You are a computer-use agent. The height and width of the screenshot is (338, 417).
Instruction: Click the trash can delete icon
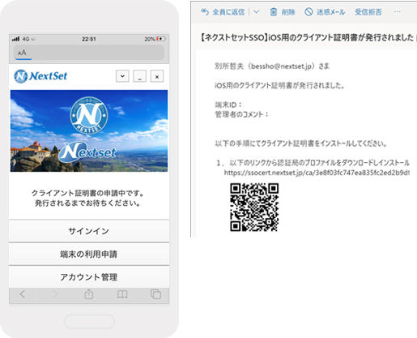click(274, 12)
